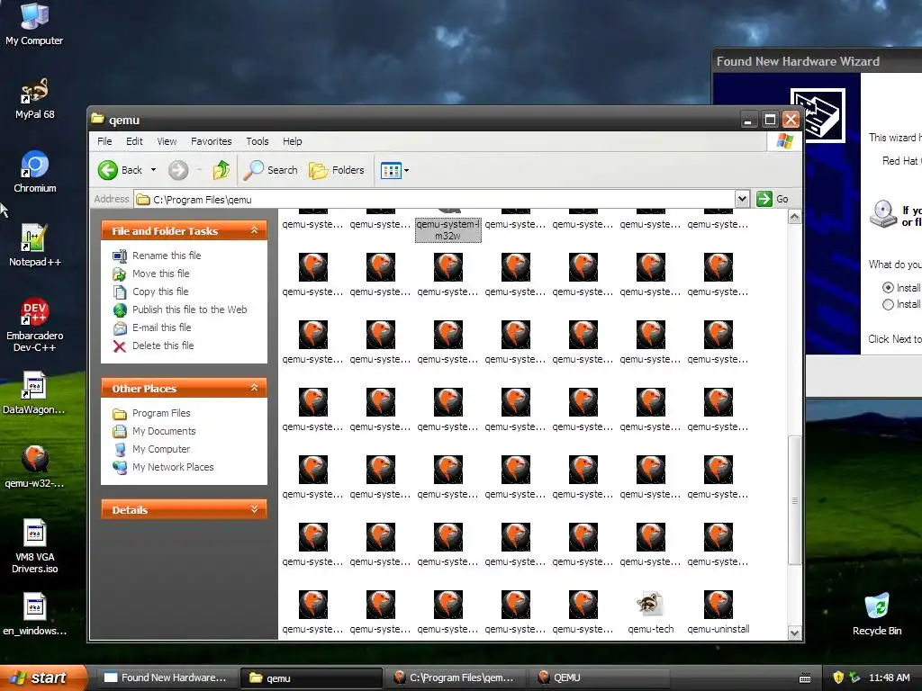
Task: Click the Go button beside address bar
Action: pos(773,199)
